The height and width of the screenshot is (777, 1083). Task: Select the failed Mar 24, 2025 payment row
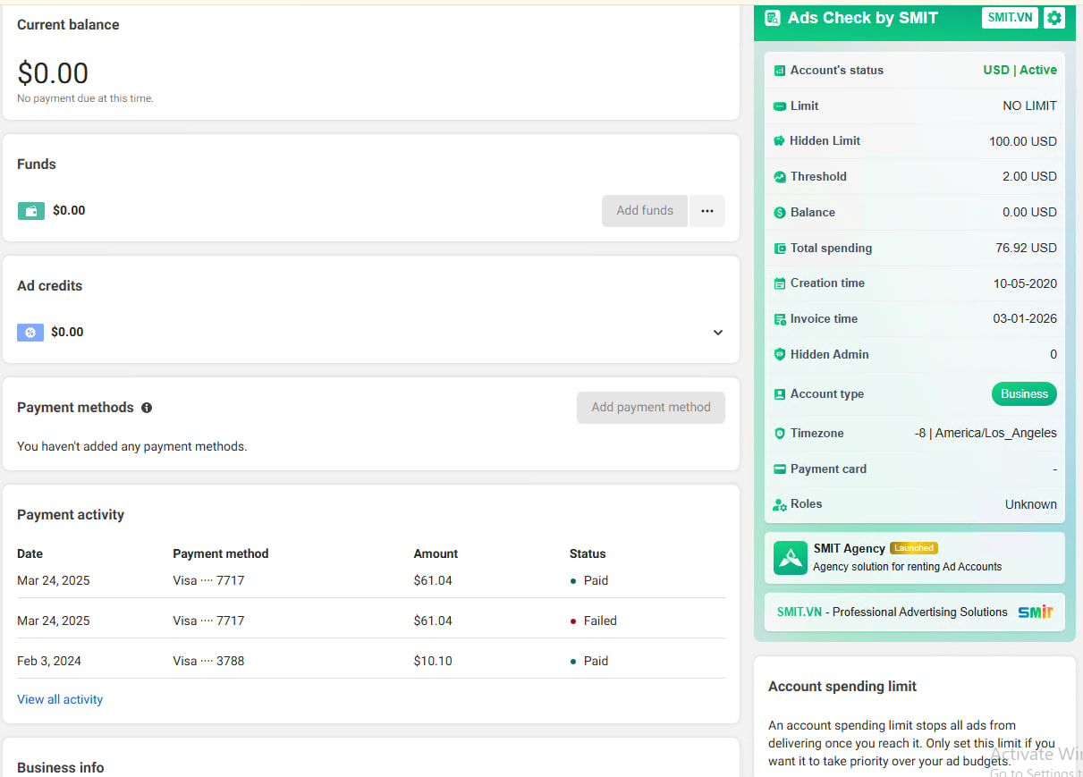(370, 621)
